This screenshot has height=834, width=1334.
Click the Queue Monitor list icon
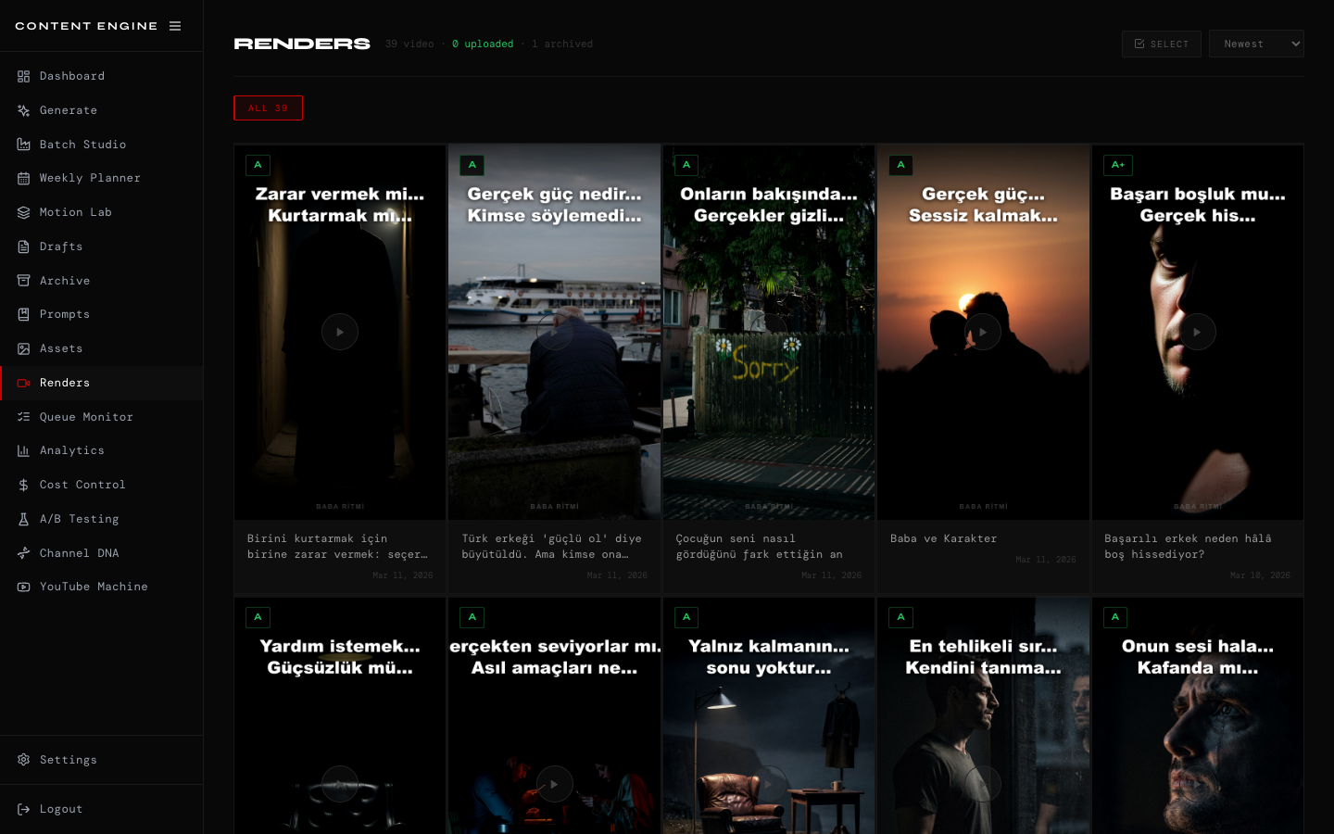coord(24,417)
